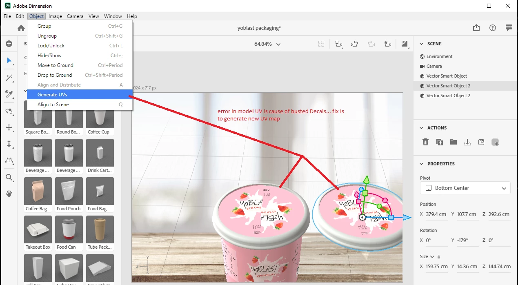Screen dimensions: 518x285
Task: Select the Drink Carton model thumbnail
Action: pyautogui.click(x=100, y=156)
